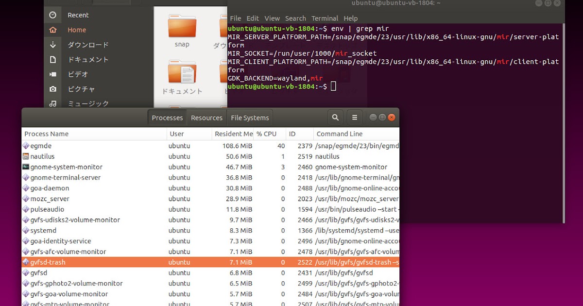Open the process search magnifier in System Monitor
583x306 pixels.
coord(335,117)
